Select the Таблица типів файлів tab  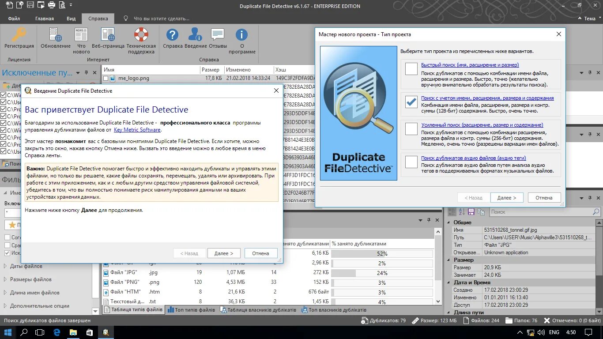[133, 310]
